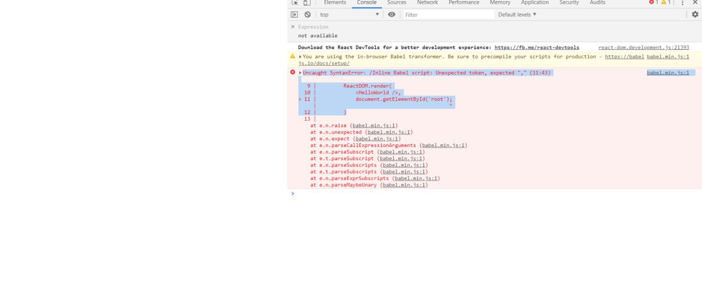702x294 pixels.
Task: Click the document.getElementById('root') code line
Action: (x=404, y=99)
